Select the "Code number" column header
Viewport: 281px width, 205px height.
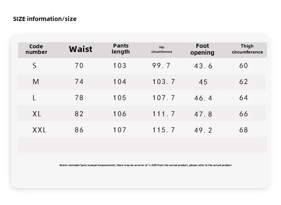click(x=36, y=49)
